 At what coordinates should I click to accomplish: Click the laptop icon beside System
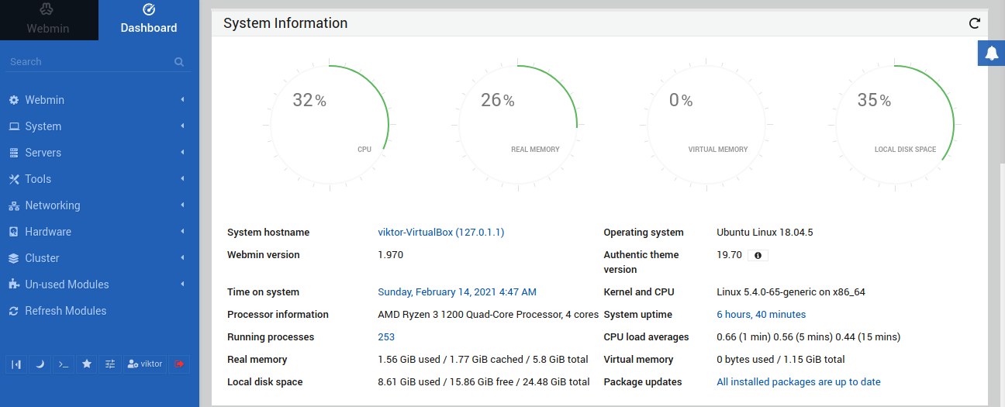[14, 126]
